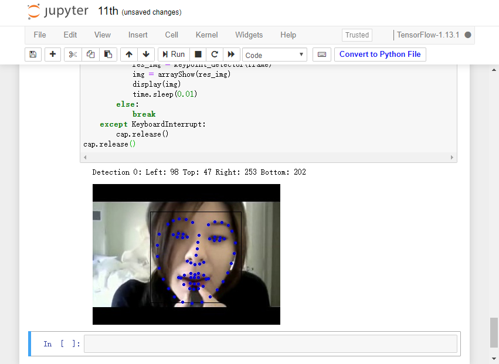Click the break statement in code
The height and width of the screenshot is (364, 499).
(144, 114)
